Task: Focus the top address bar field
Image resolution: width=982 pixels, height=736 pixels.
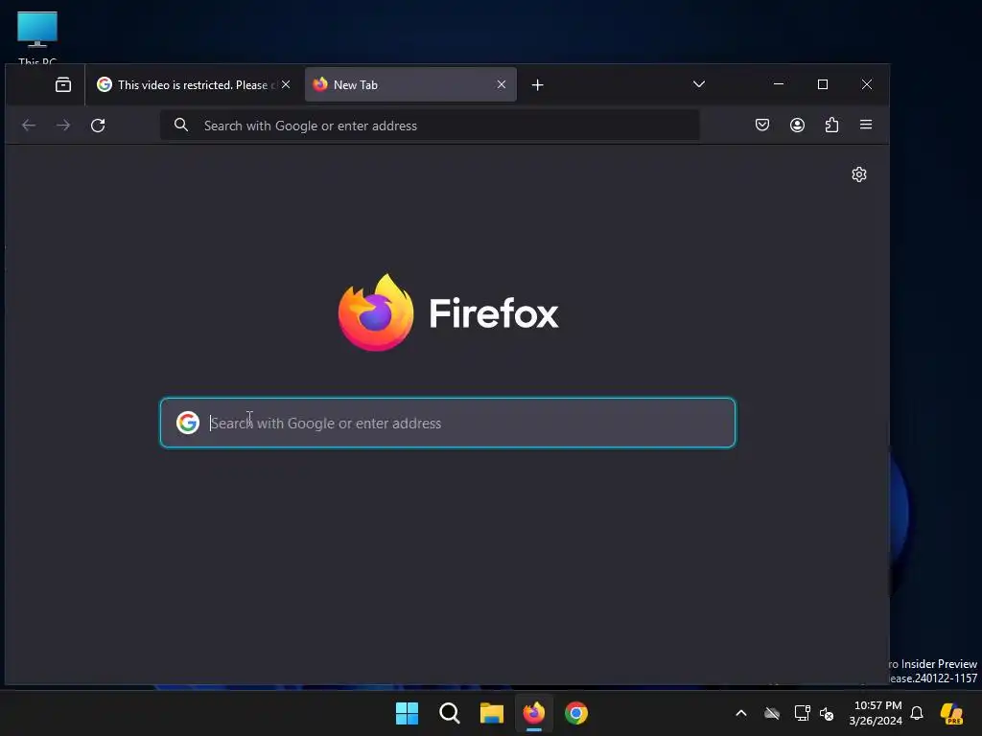Action: 430,126
